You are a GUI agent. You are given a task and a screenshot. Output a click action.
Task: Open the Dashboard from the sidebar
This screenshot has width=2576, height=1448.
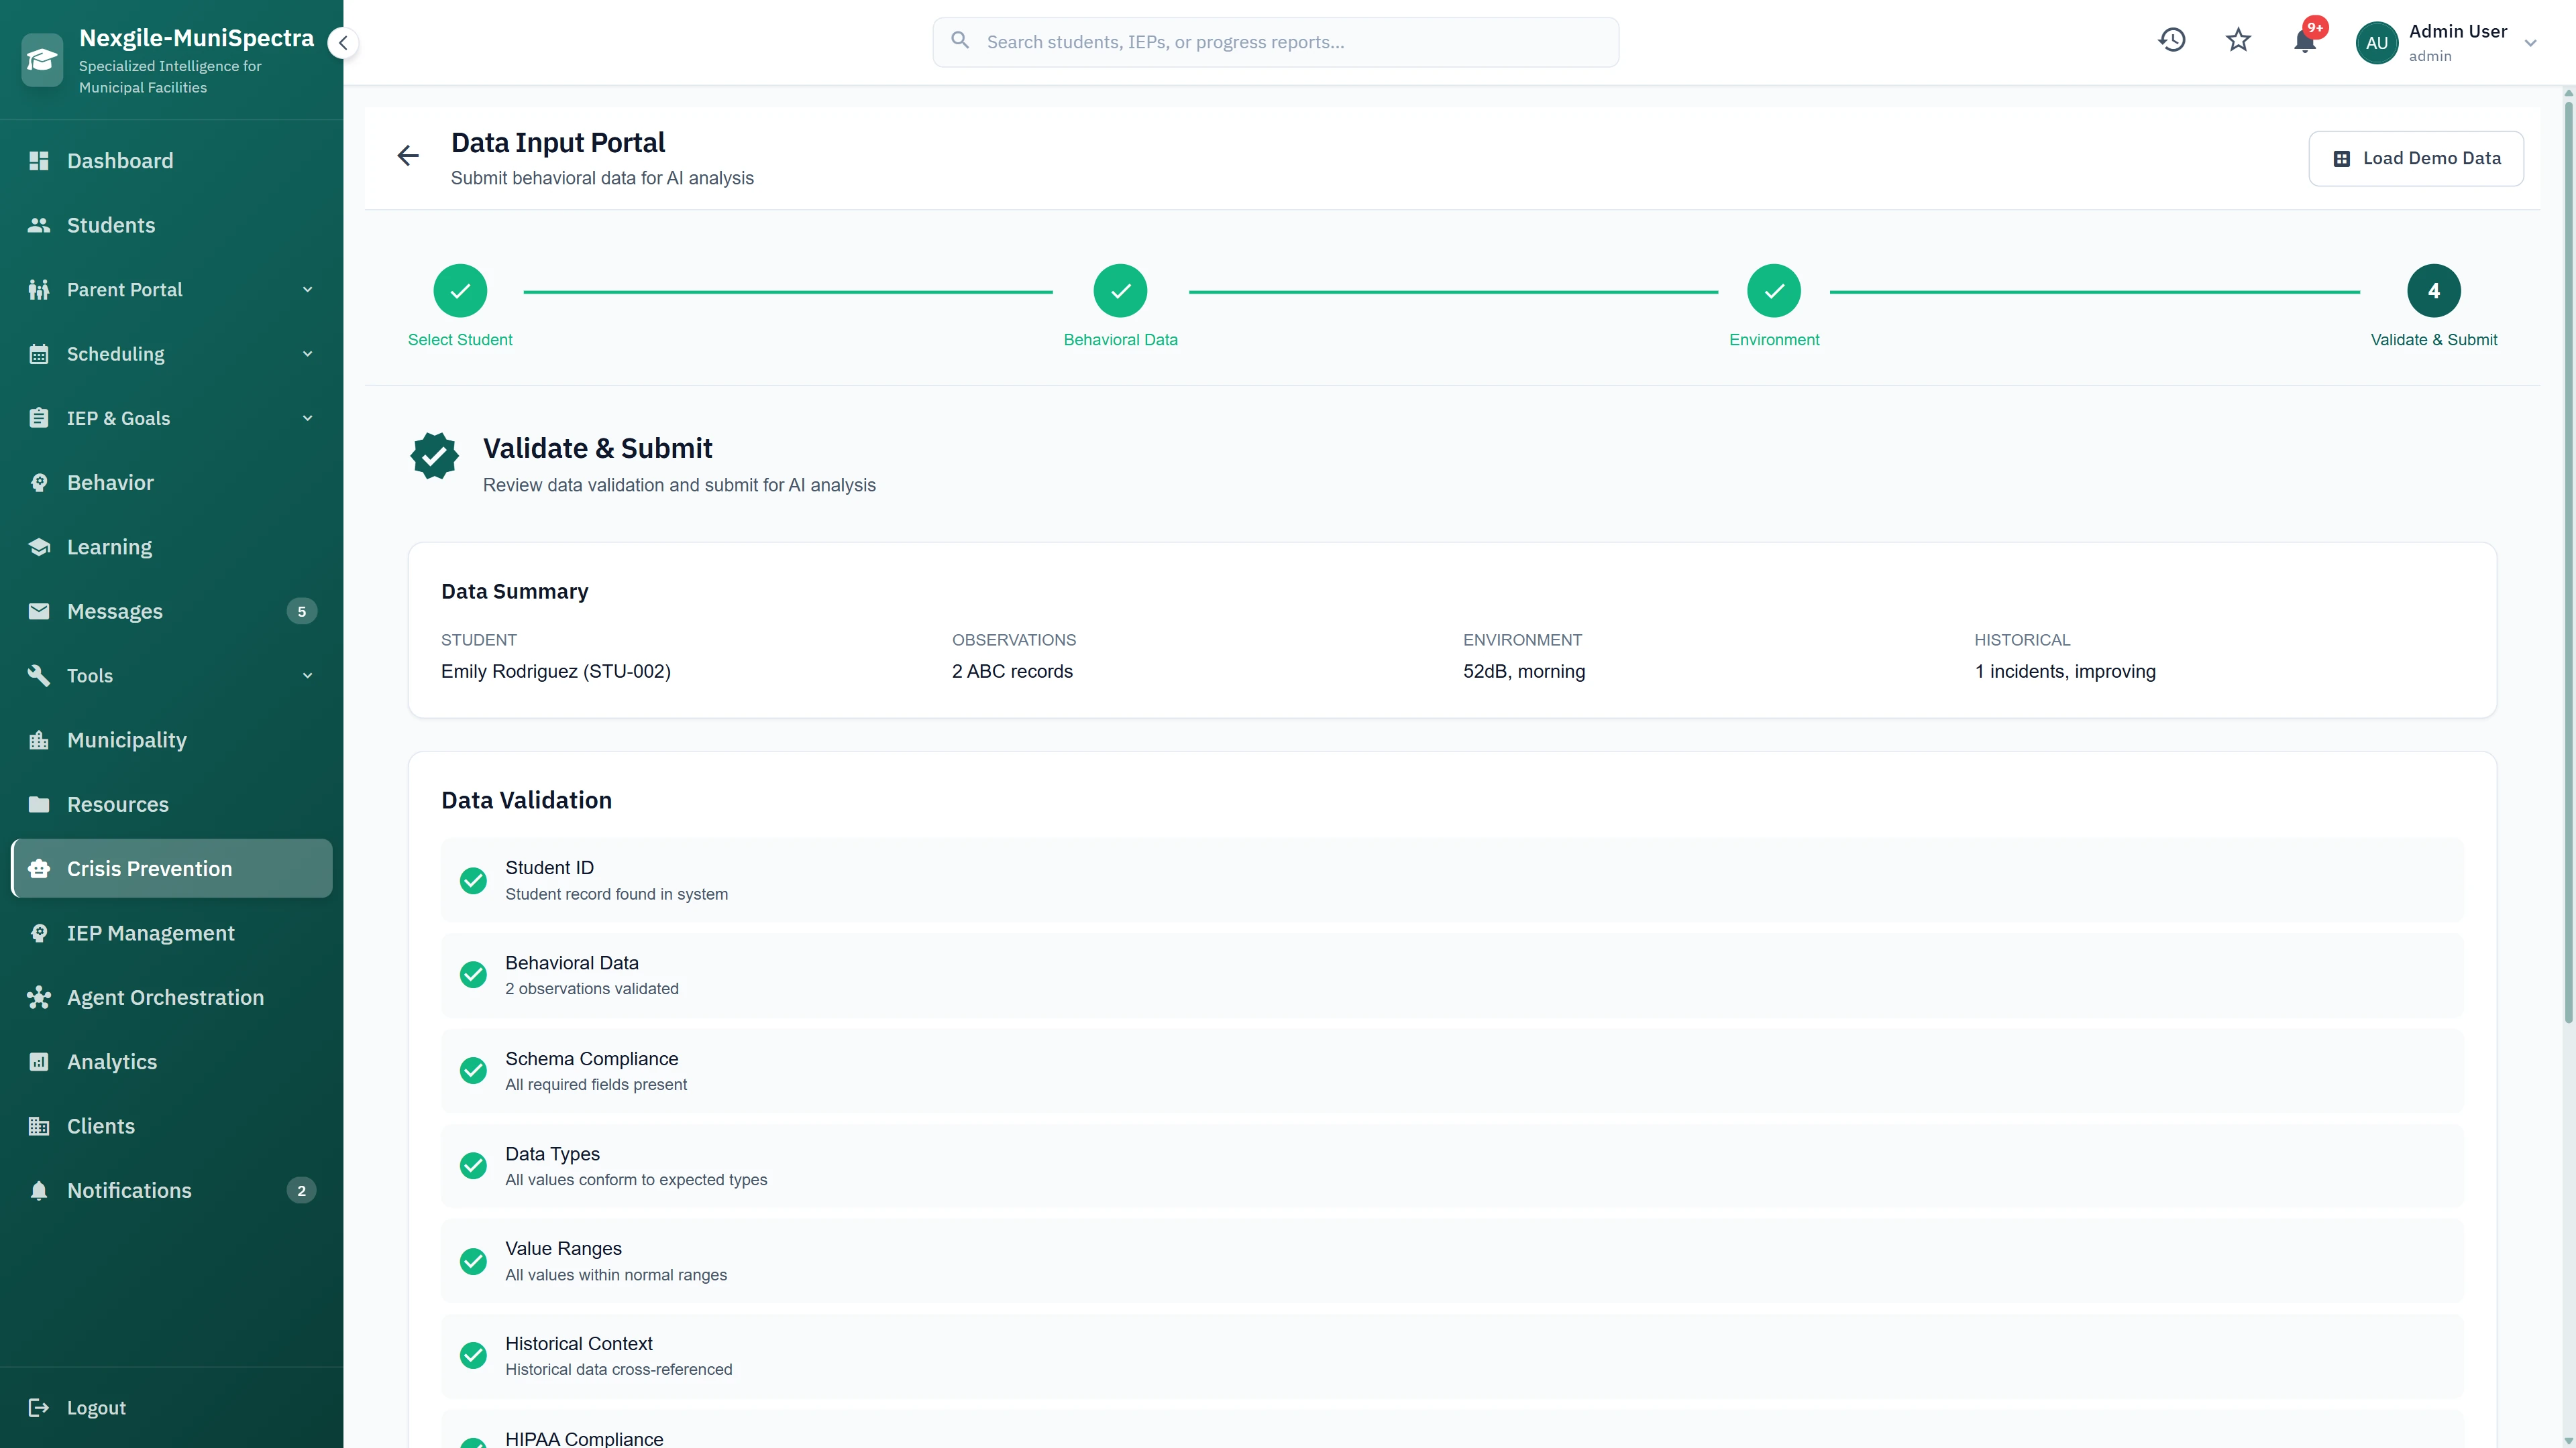click(119, 160)
